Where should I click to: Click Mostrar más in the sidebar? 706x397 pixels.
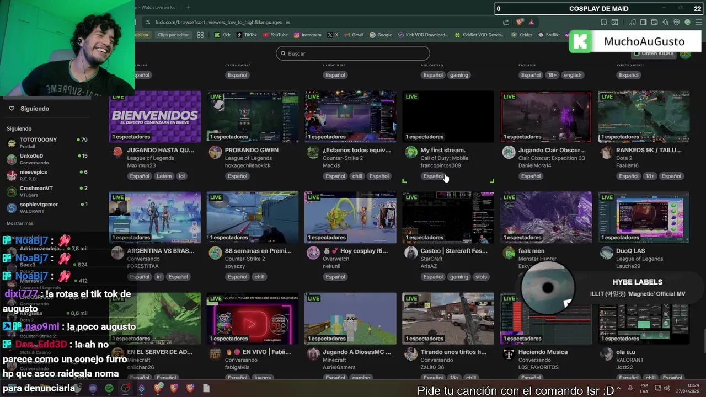pyautogui.click(x=20, y=223)
